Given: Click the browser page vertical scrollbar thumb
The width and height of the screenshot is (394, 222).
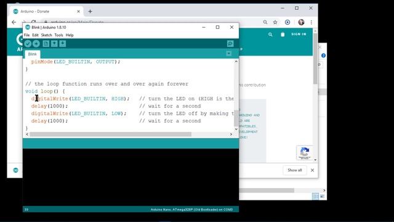Looking at the screenshot, I should (315, 59).
